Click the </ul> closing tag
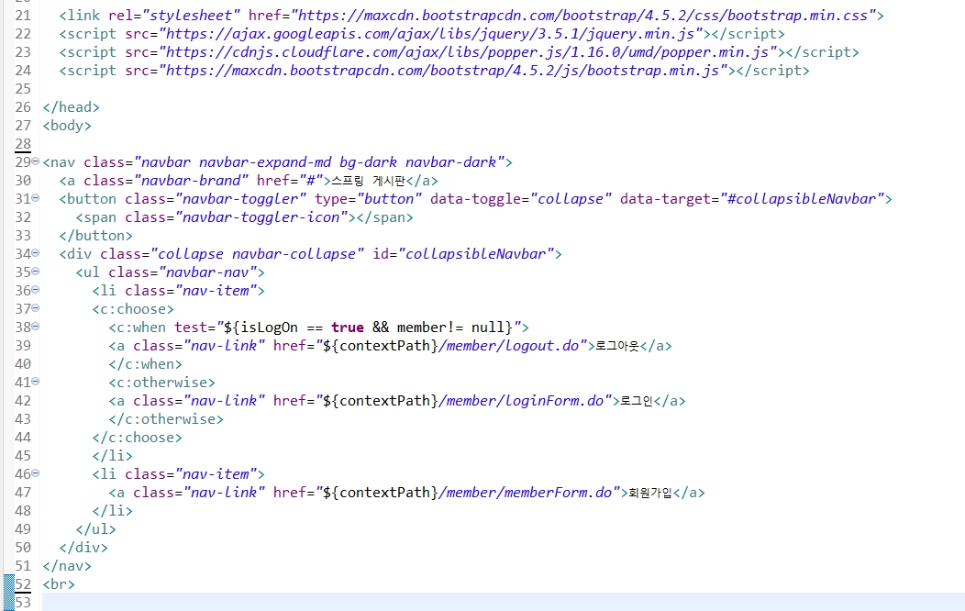Screen dimensions: 965x611 point(95,529)
